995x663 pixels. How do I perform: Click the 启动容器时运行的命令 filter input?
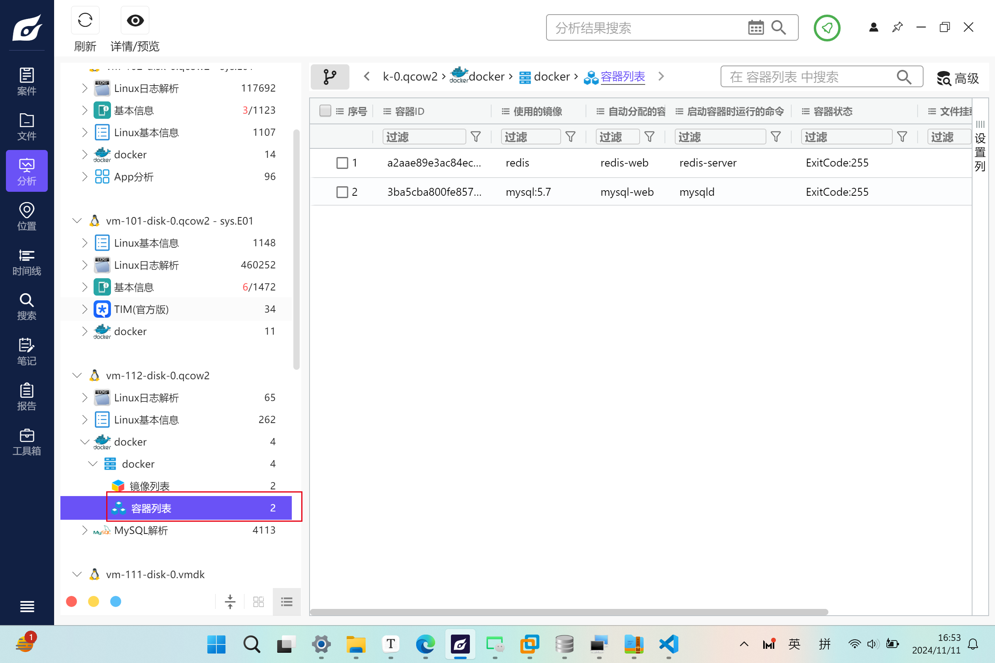pyautogui.click(x=720, y=137)
